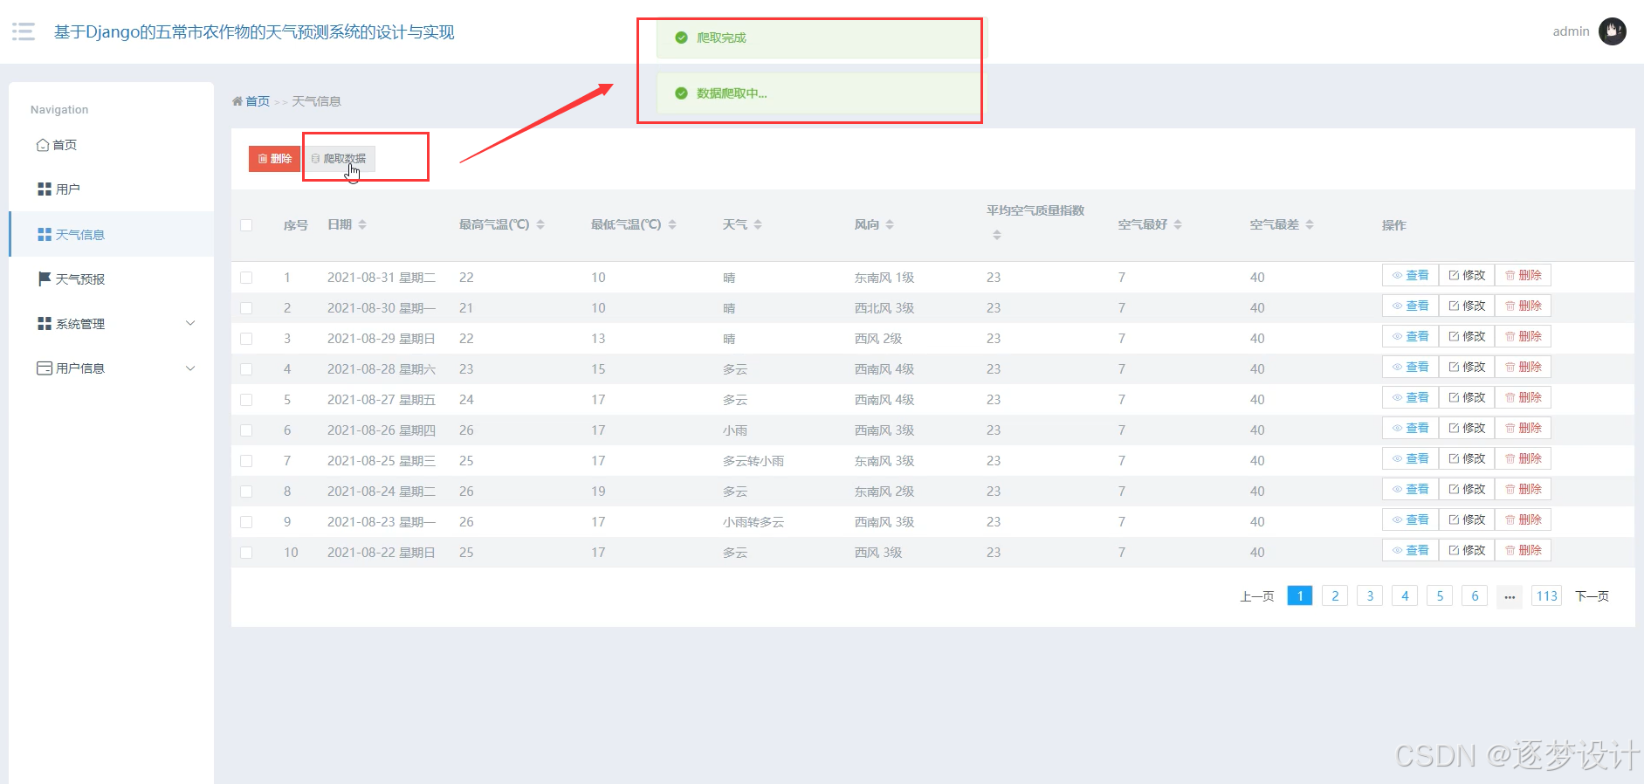1644x784 pixels.
Task: Open 首页 in the sidebar
Action: pyautogui.click(x=57, y=145)
